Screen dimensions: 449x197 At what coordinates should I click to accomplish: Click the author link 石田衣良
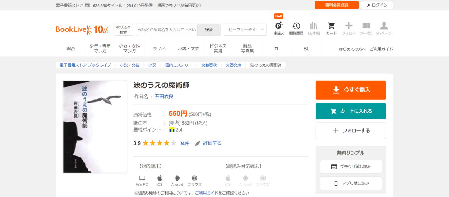click(x=164, y=97)
